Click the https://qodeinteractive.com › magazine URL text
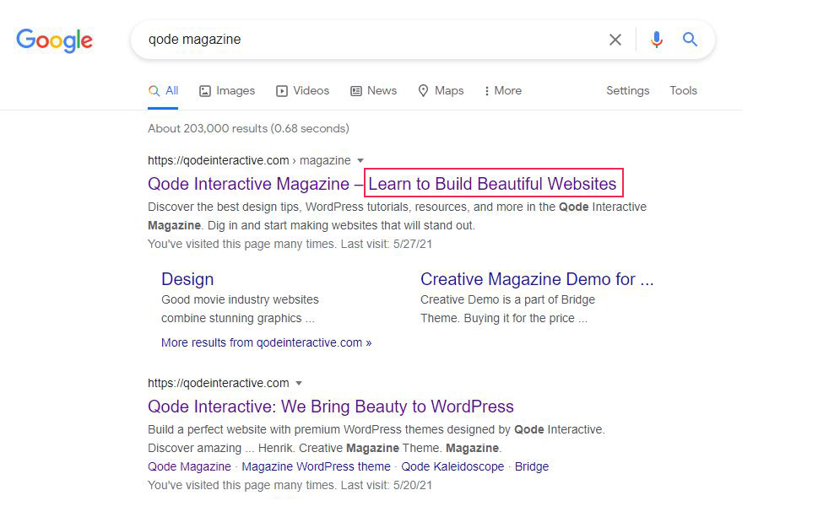Viewport: 818px width, 517px height. point(249,160)
